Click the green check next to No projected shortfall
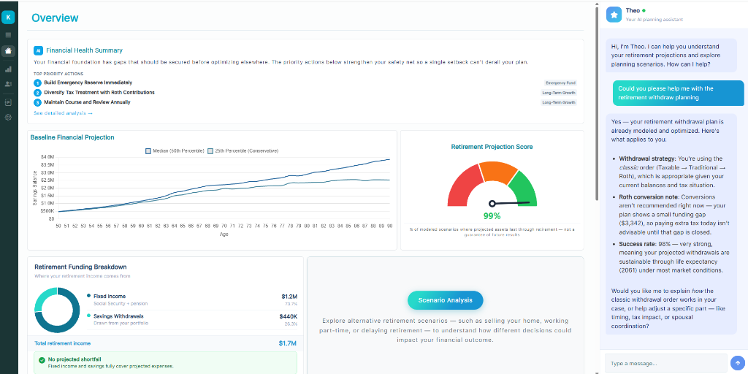Viewport: 748px width, 374px height. pos(42,359)
